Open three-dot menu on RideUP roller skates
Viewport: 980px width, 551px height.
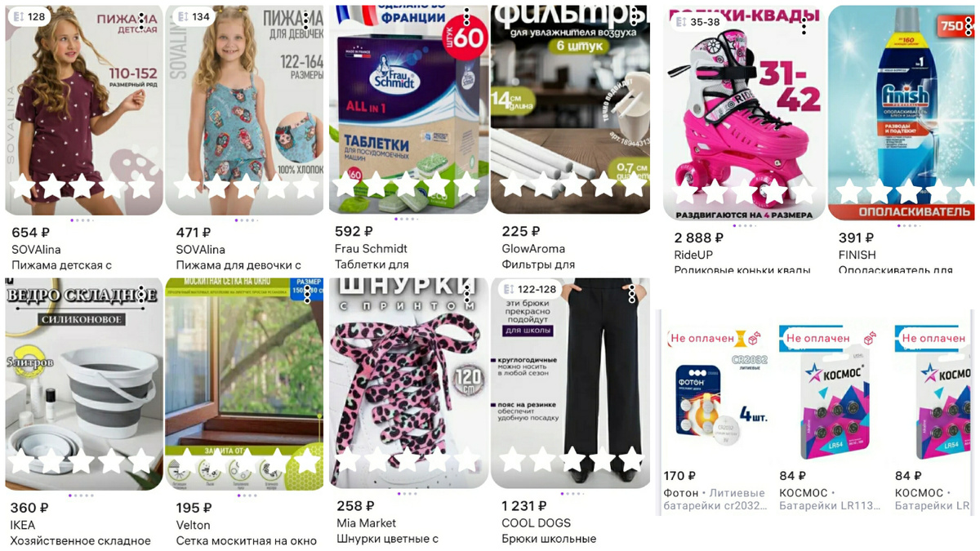(x=804, y=25)
